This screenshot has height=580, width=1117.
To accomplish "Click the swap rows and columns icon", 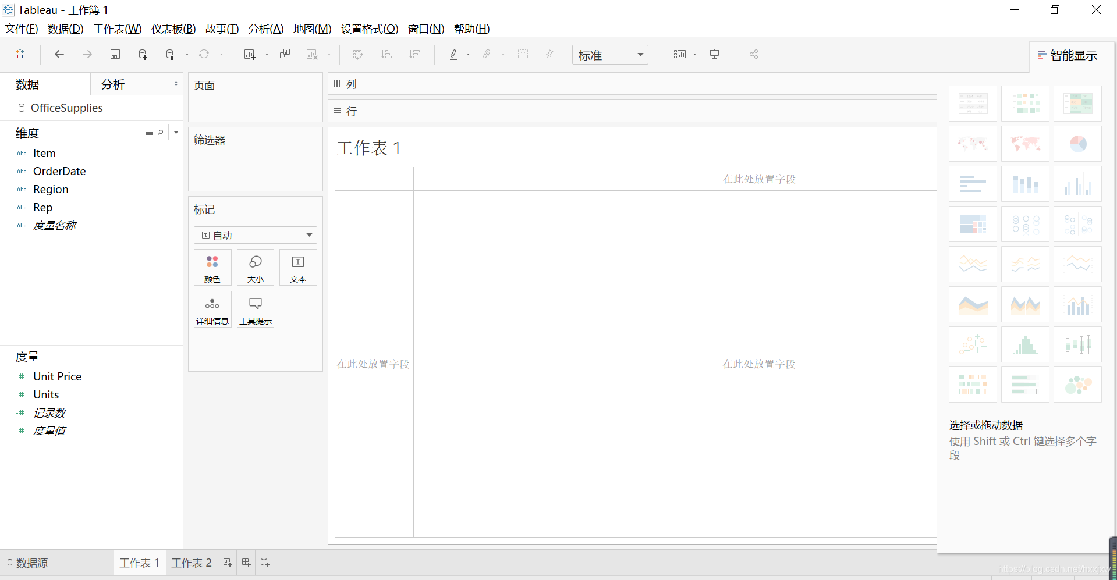I will [358, 54].
